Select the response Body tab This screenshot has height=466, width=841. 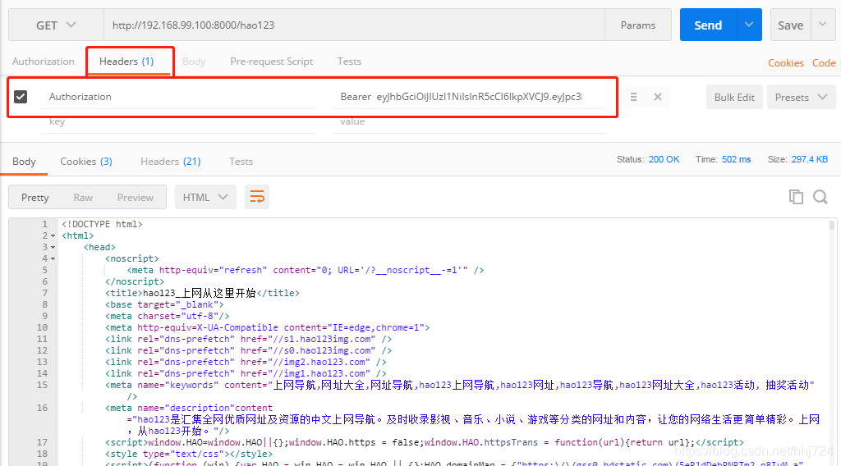[24, 162]
